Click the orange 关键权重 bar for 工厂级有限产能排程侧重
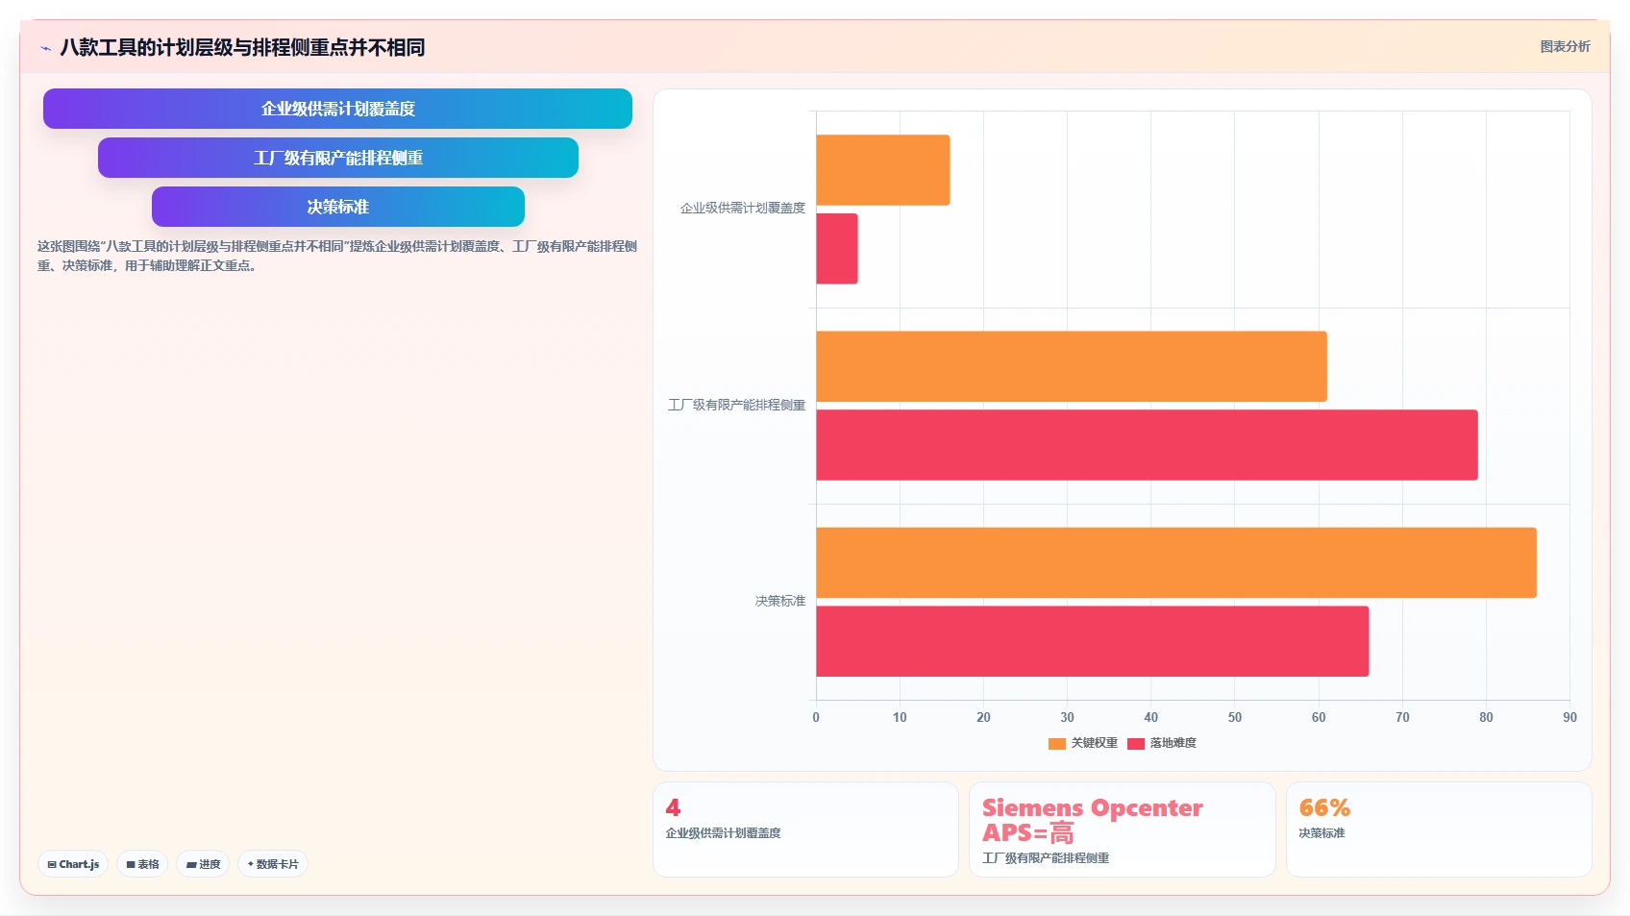This screenshot has width=1630, height=916. pyautogui.click(x=1072, y=366)
